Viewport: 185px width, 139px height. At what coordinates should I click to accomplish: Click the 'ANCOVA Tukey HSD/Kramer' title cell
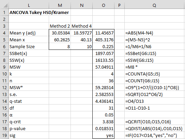click(39, 12)
